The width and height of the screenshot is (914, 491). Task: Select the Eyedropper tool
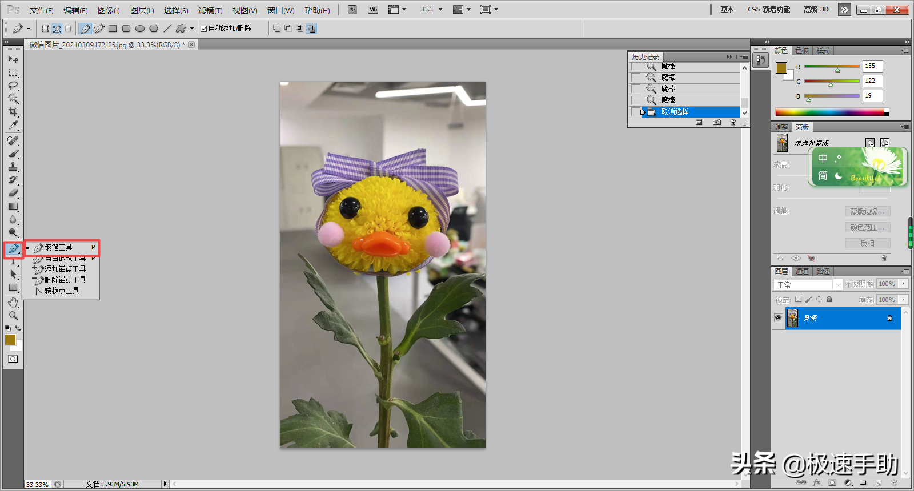pyautogui.click(x=13, y=125)
